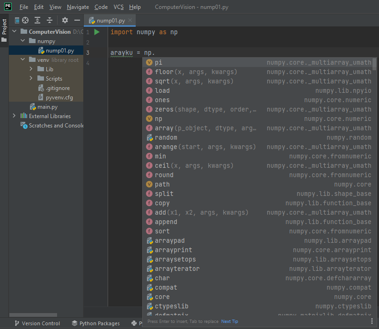This screenshot has width=379, height=329.
Task: Place cursor after np. on line 3
Action: click(155, 53)
